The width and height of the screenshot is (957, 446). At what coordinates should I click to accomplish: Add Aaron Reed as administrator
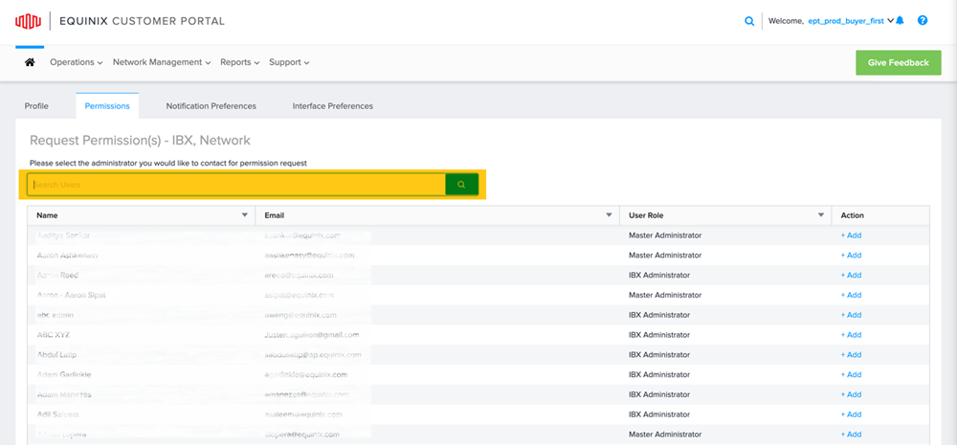851,276
